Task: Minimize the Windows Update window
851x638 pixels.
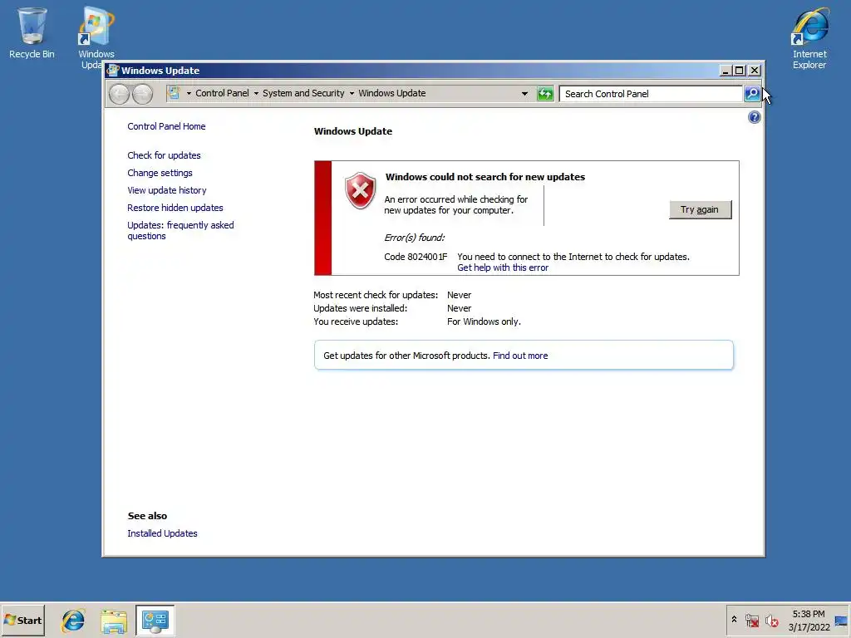Action: pyautogui.click(x=725, y=71)
